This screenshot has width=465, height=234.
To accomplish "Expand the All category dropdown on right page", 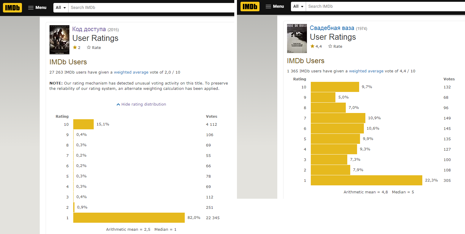I will point(298,6).
